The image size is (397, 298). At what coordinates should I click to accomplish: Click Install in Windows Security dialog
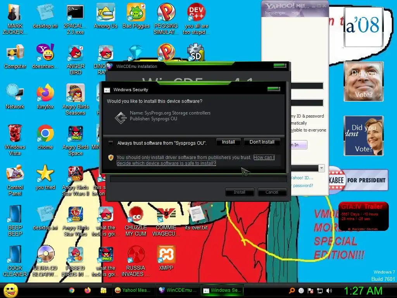coord(228,142)
